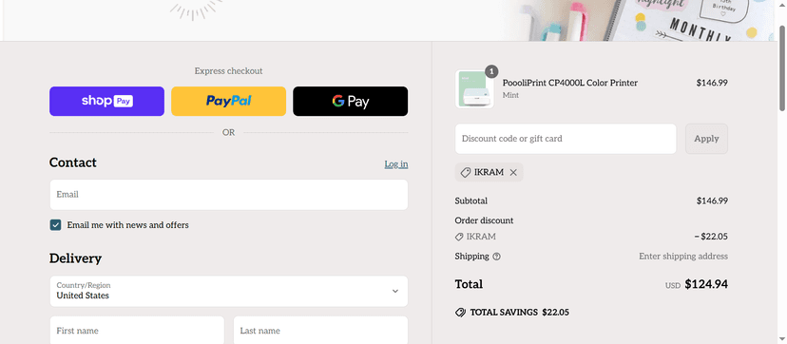The height and width of the screenshot is (344, 787).
Task: Focus the Last name field
Action: click(x=320, y=331)
